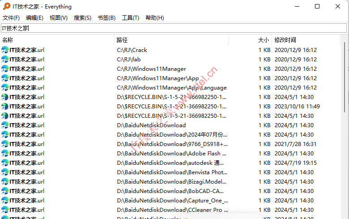Image resolution: width=349 pixels, height=219 pixels.
Task: Click the path ending with 9766_DS918+
Action: pos(172,144)
